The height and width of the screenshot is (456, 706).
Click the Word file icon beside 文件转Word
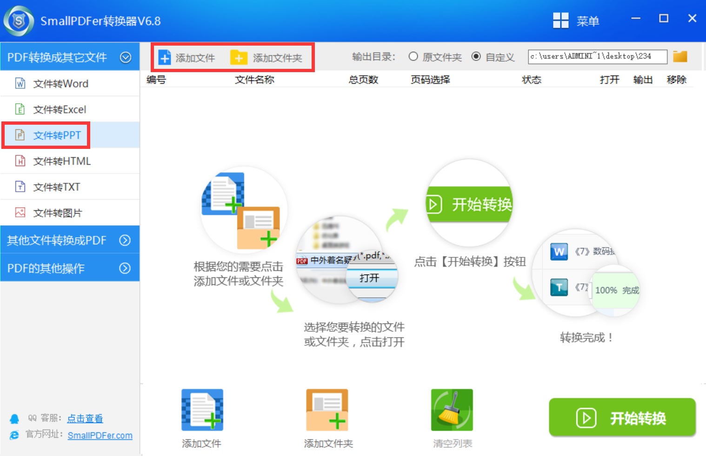pyautogui.click(x=20, y=83)
